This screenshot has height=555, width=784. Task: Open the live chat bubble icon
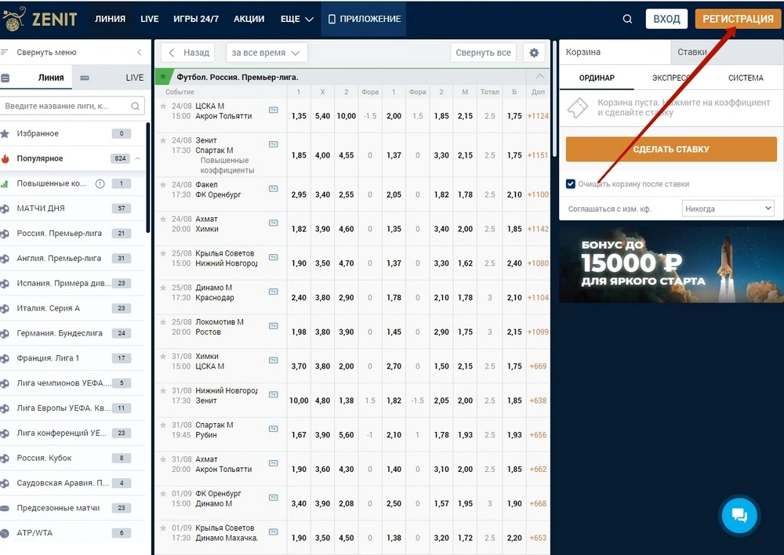(739, 515)
